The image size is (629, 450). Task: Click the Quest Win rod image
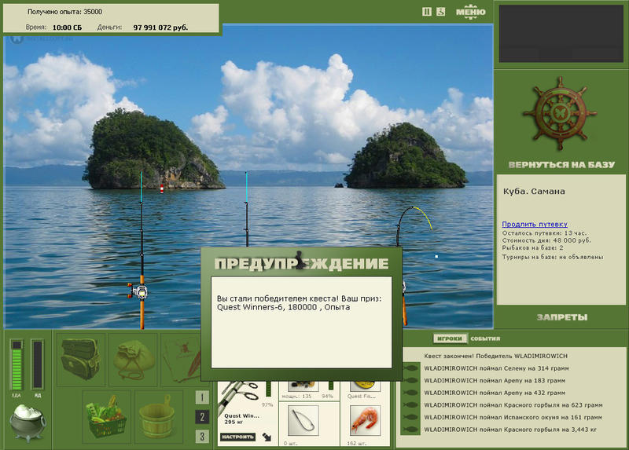240,397
